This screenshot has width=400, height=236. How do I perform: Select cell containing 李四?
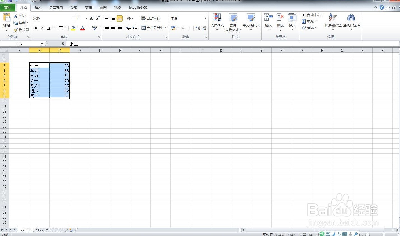(x=39, y=71)
